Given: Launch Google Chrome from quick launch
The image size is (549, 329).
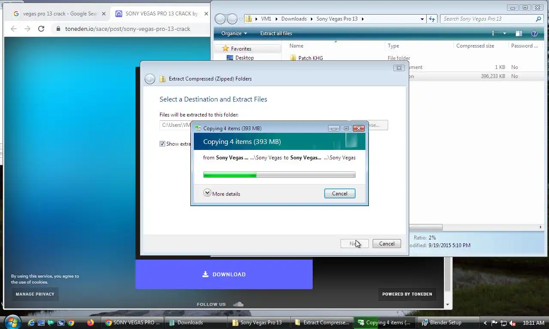Looking at the screenshot, I should click(71, 323).
